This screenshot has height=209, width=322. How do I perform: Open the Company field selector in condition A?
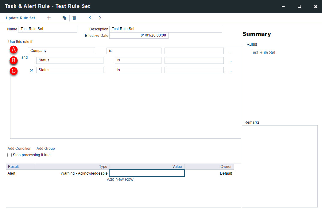(61, 51)
